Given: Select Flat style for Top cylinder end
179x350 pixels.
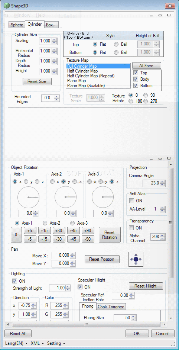Looking at the screenshot, I should (95, 44).
